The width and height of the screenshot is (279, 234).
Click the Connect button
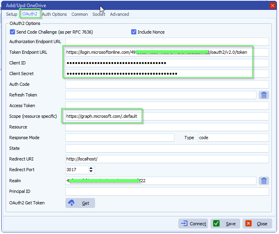(x=193, y=224)
